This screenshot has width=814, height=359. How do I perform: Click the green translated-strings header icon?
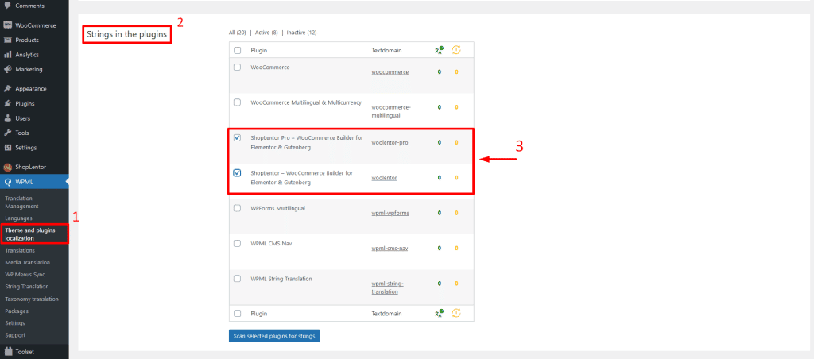439,50
